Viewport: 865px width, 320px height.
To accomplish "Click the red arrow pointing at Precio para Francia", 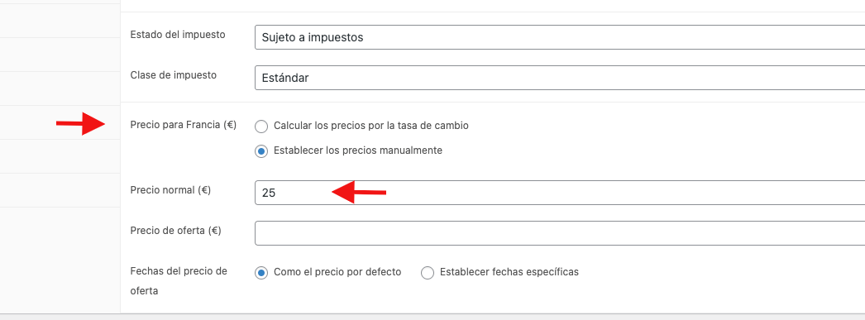I will point(81,123).
